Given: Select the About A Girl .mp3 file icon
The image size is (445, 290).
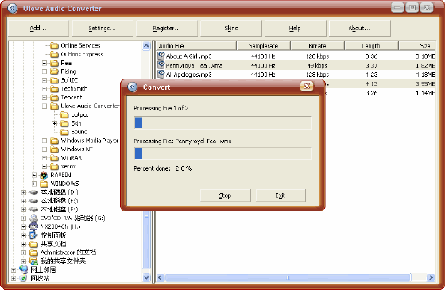Looking at the screenshot, I should point(161,56).
